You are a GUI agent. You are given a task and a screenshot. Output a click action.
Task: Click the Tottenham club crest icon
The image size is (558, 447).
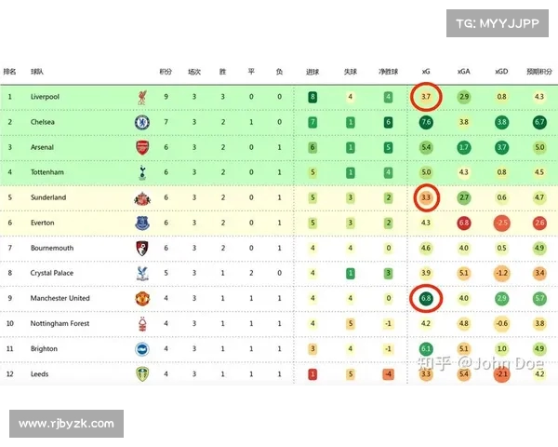coord(142,172)
